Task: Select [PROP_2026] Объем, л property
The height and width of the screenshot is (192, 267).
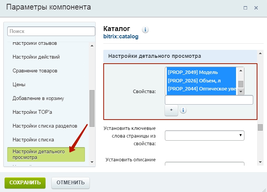Action: point(201,80)
